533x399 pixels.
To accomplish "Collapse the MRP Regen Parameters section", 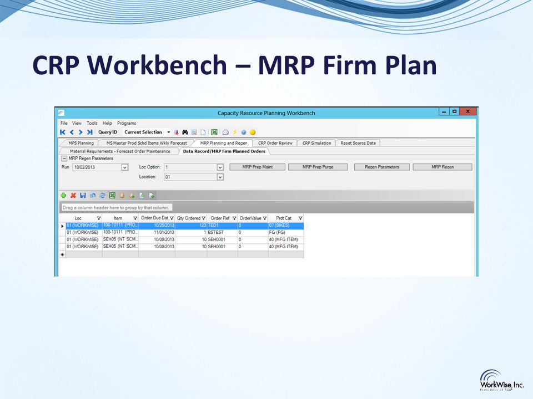I will [64, 158].
